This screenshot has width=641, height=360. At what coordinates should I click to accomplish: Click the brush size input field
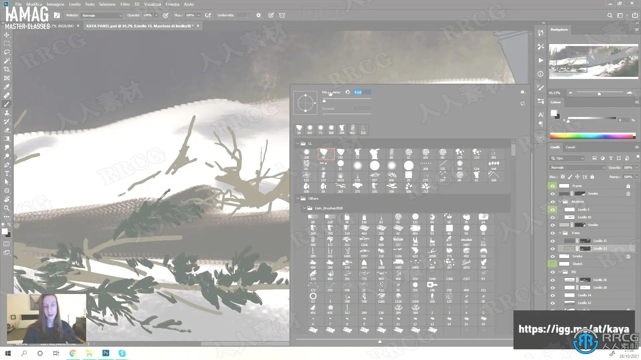pyautogui.click(x=362, y=92)
